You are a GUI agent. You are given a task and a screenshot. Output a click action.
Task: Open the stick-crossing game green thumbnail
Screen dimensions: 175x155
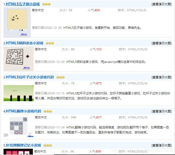(x=19, y=93)
